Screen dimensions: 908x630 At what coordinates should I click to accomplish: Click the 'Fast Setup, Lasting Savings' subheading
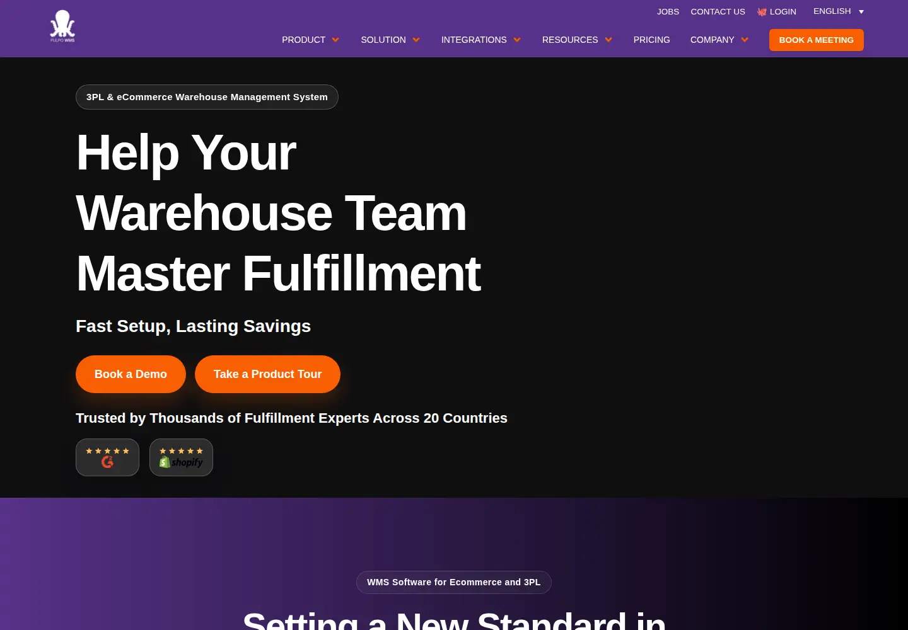[x=193, y=326]
